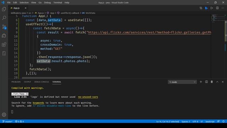Kill the terminal with trash icon

click(x=212, y=82)
